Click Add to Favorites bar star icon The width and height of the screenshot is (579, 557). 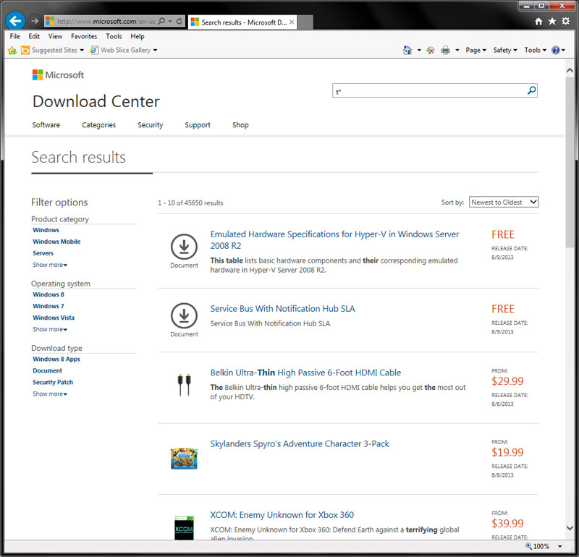click(x=12, y=50)
